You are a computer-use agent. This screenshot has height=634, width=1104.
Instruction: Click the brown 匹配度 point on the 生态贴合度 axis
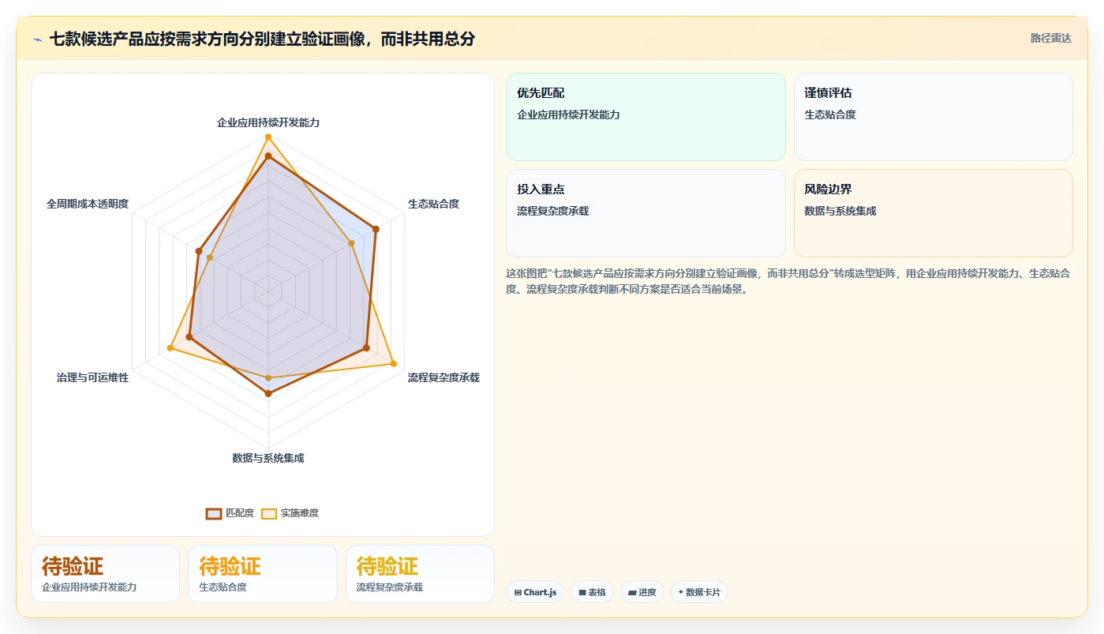point(376,229)
